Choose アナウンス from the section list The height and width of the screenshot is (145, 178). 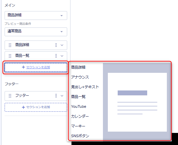80,77
